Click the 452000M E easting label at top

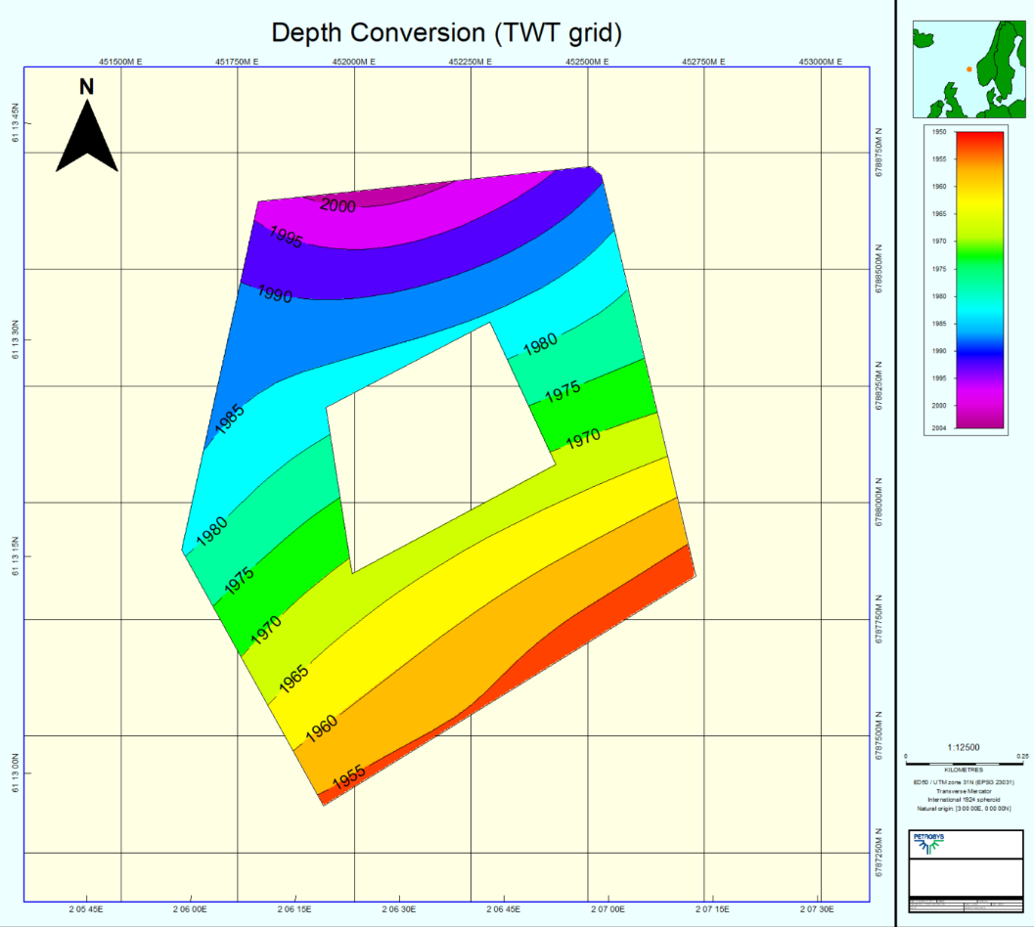[x=354, y=61]
